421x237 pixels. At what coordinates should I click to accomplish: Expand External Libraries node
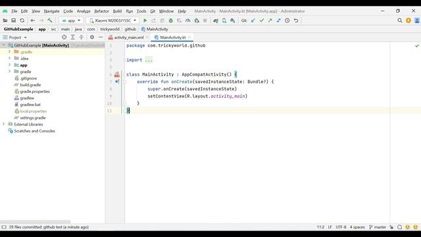coord(4,124)
